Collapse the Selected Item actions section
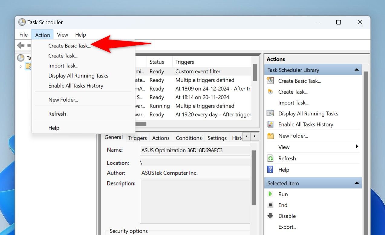 [357, 183]
